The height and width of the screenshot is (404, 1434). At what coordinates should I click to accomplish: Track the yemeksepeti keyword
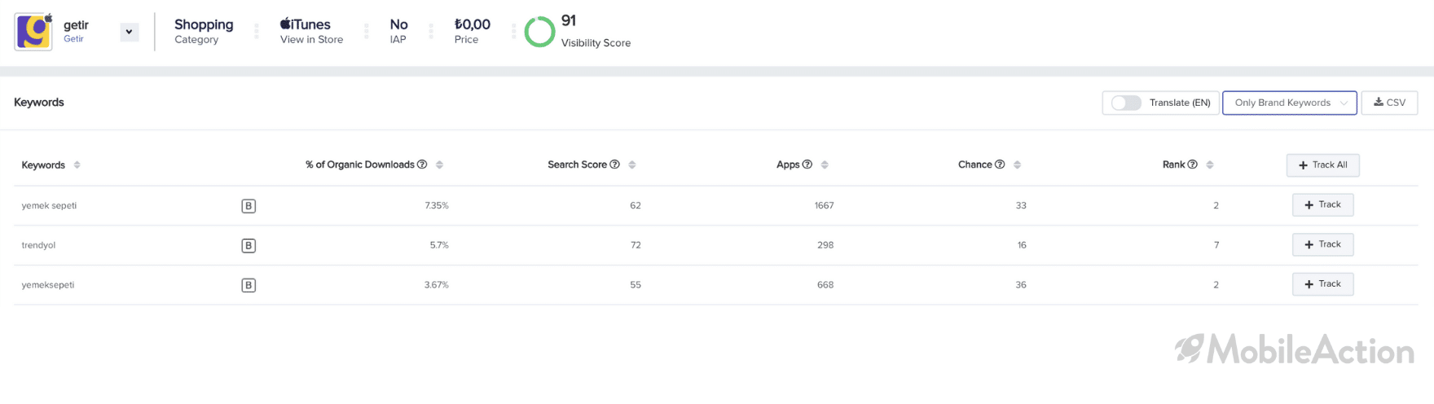(1322, 284)
